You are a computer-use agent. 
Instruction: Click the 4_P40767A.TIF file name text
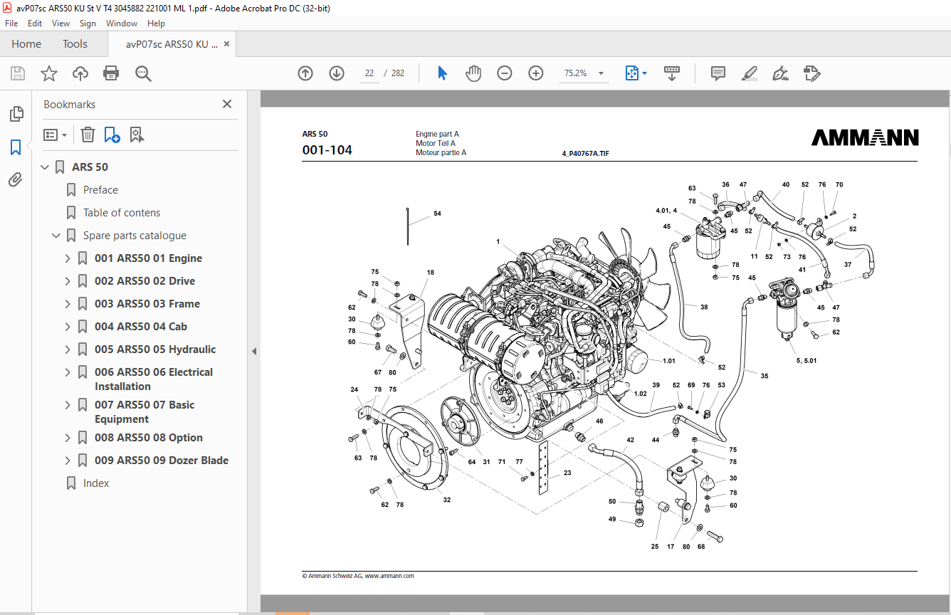(x=586, y=153)
